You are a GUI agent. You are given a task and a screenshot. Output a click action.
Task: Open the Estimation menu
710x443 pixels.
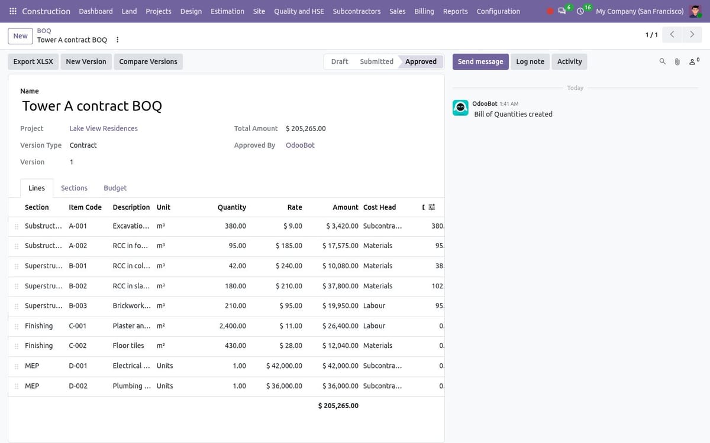(227, 11)
